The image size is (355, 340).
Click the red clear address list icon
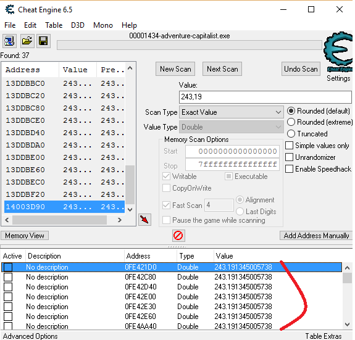pos(178,236)
